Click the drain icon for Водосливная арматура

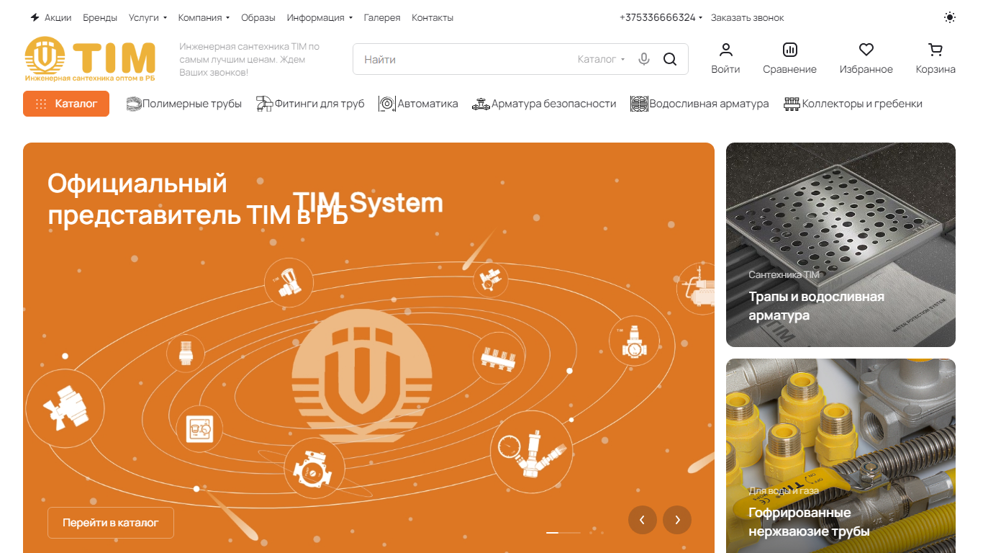[x=639, y=104]
